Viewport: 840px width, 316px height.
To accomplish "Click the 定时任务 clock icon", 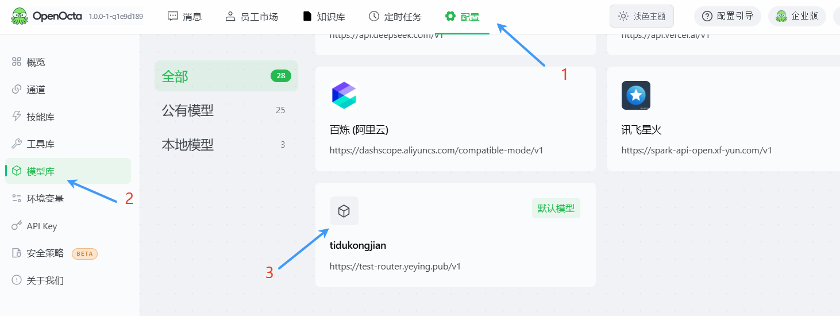I will (x=374, y=16).
